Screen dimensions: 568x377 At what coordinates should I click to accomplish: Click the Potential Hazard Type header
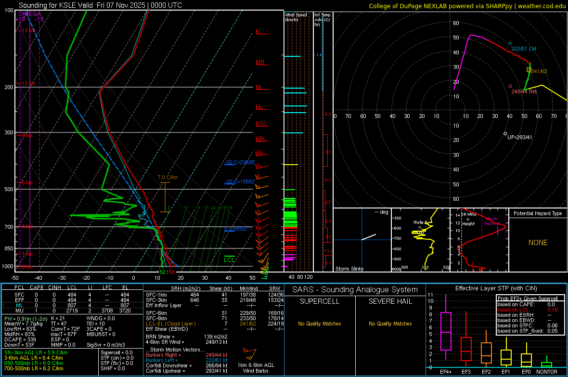click(538, 213)
